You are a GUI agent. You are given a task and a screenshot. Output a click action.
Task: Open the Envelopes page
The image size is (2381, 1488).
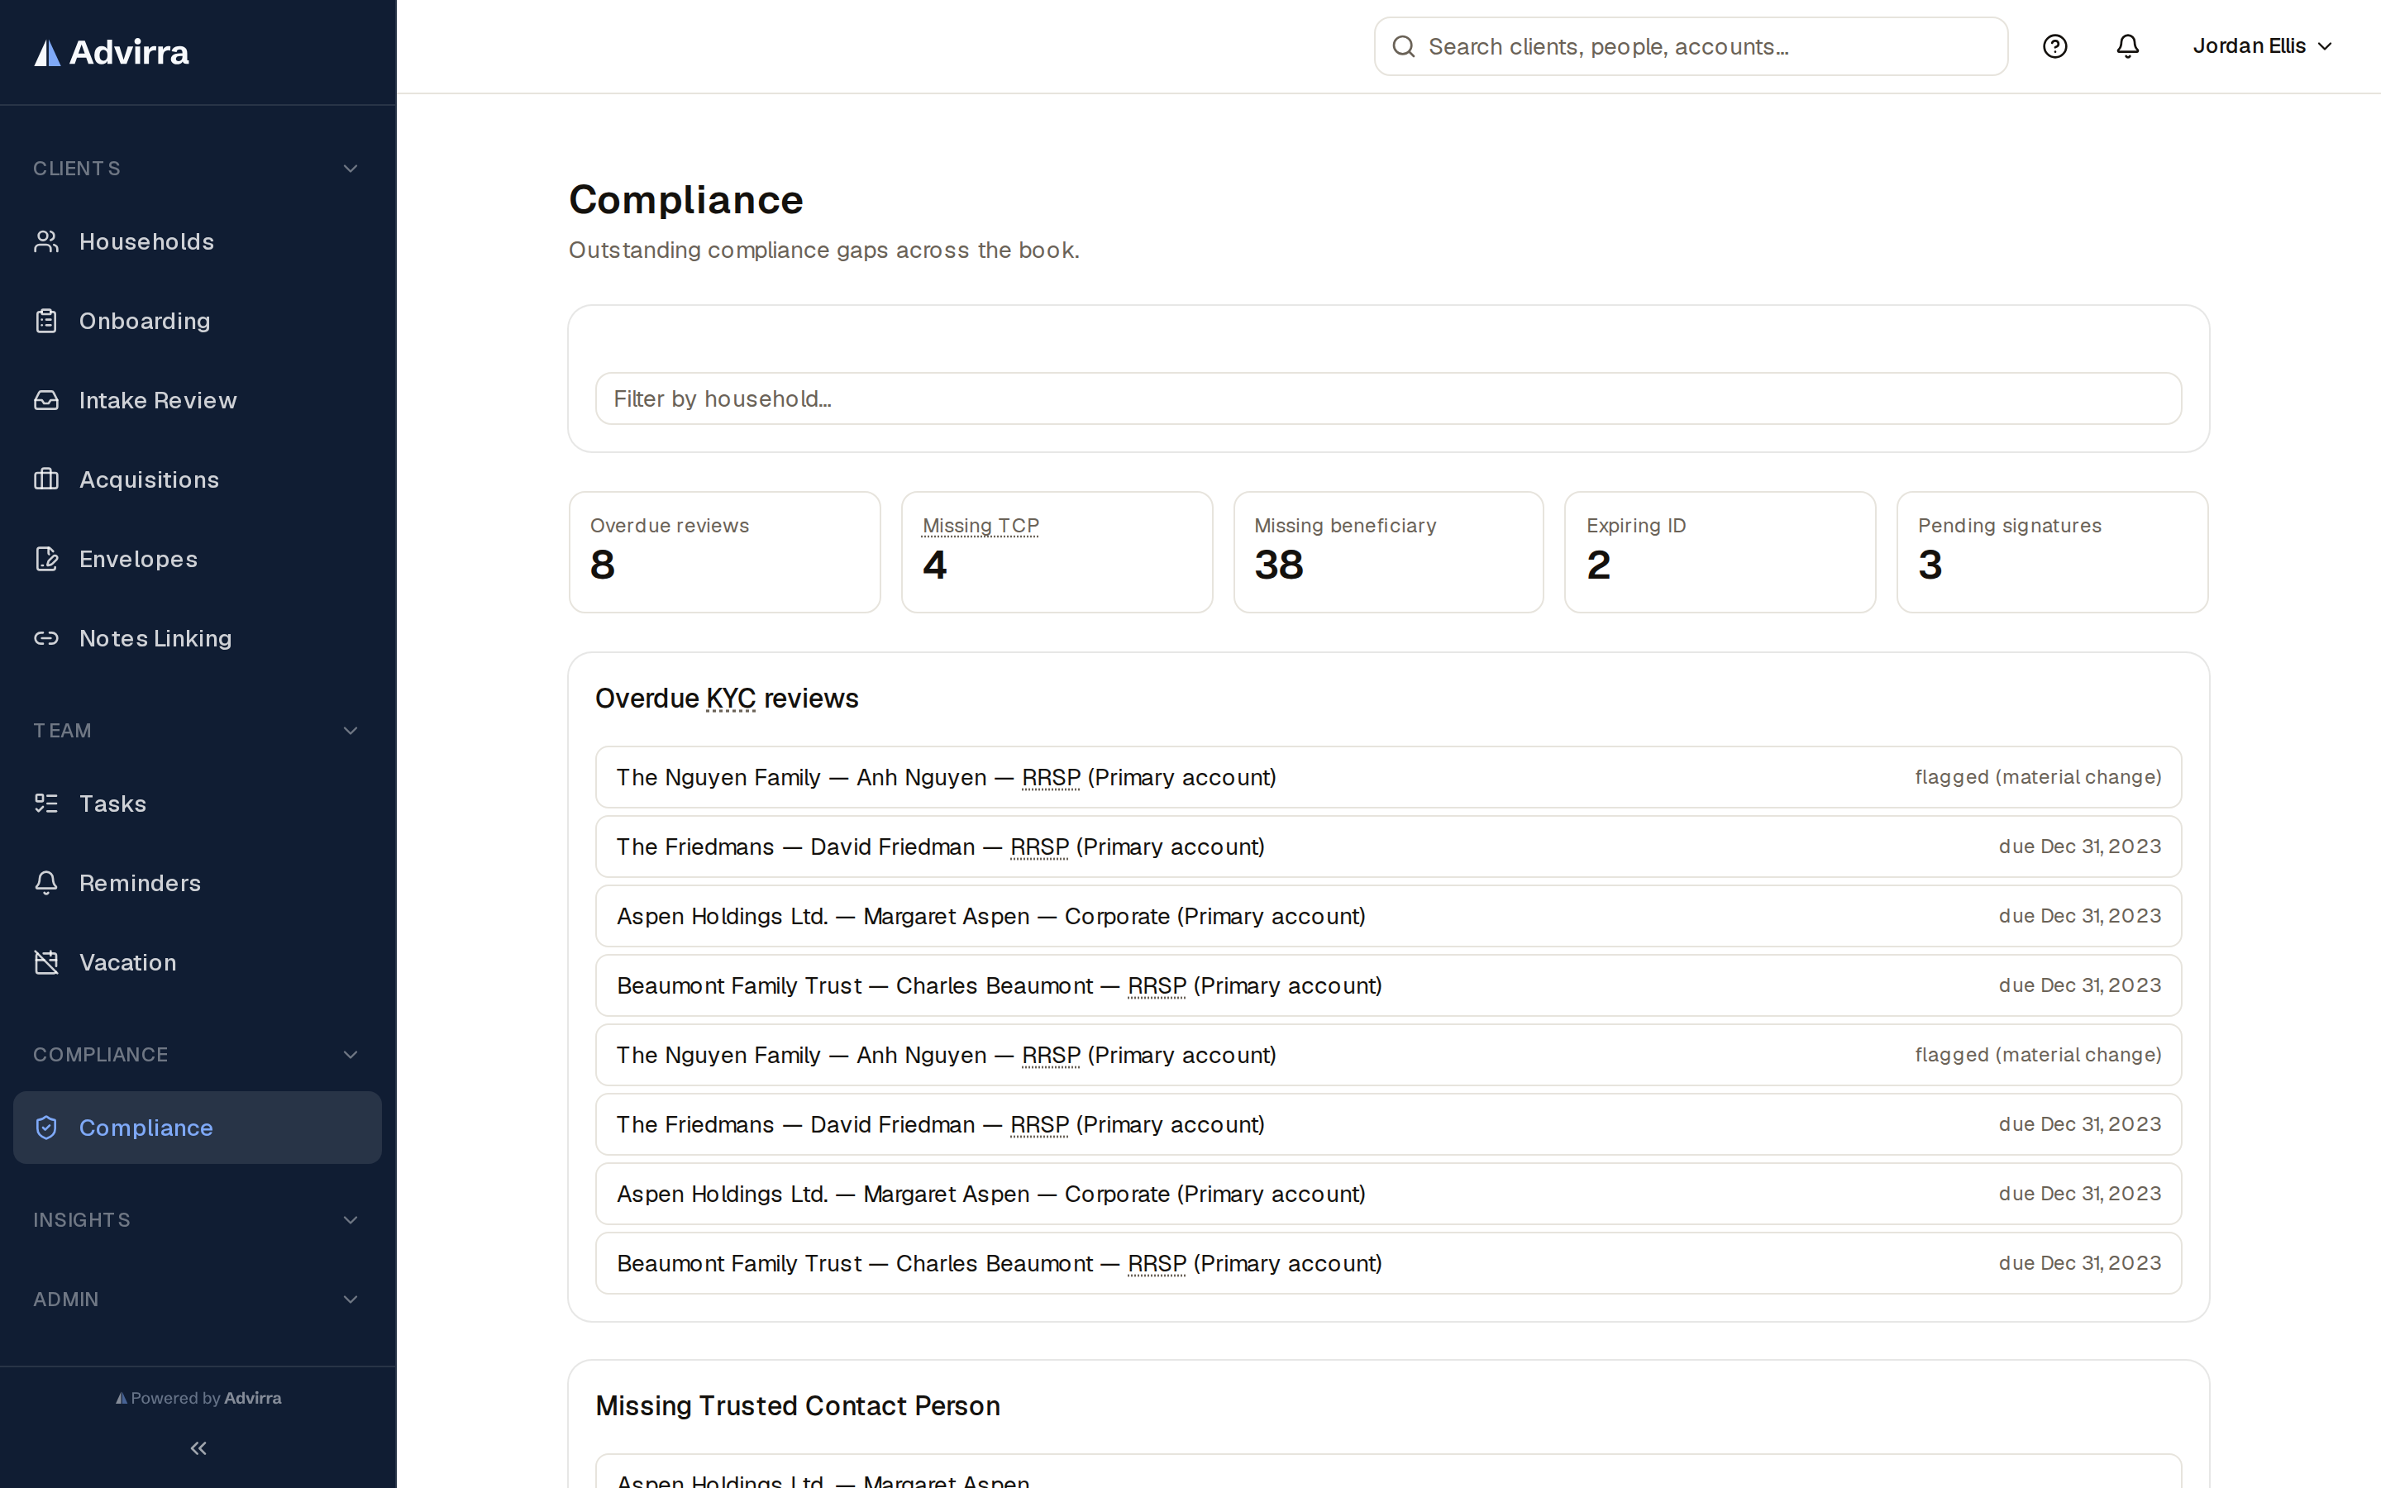pos(198,559)
